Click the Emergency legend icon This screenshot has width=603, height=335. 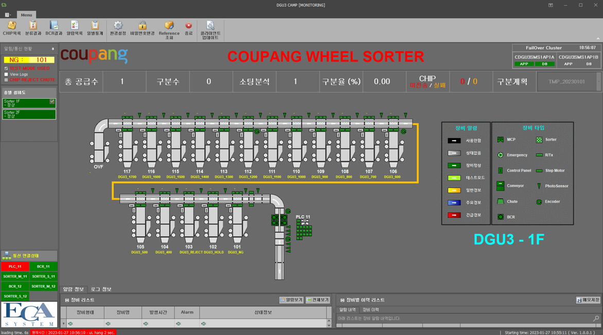[x=500, y=155]
